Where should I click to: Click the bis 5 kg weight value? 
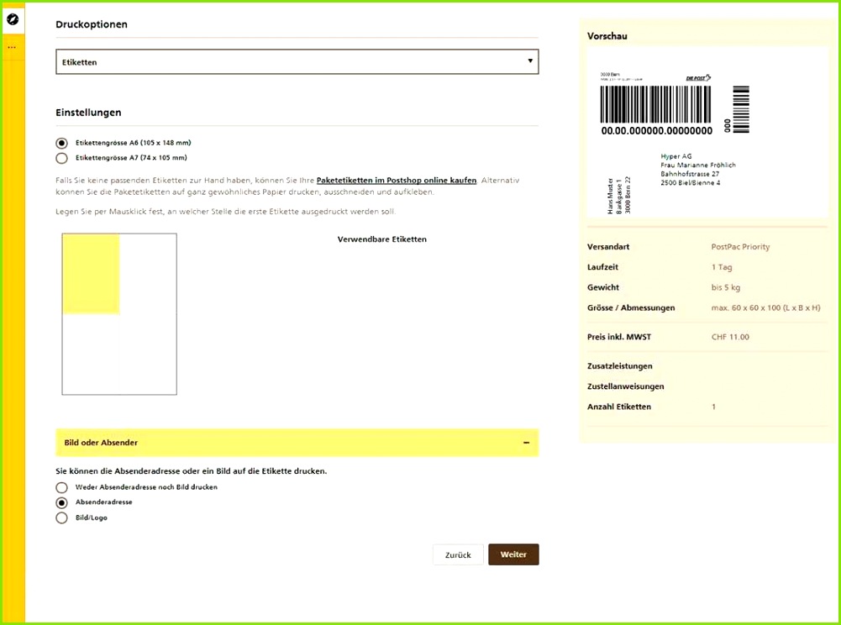coord(726,287)
